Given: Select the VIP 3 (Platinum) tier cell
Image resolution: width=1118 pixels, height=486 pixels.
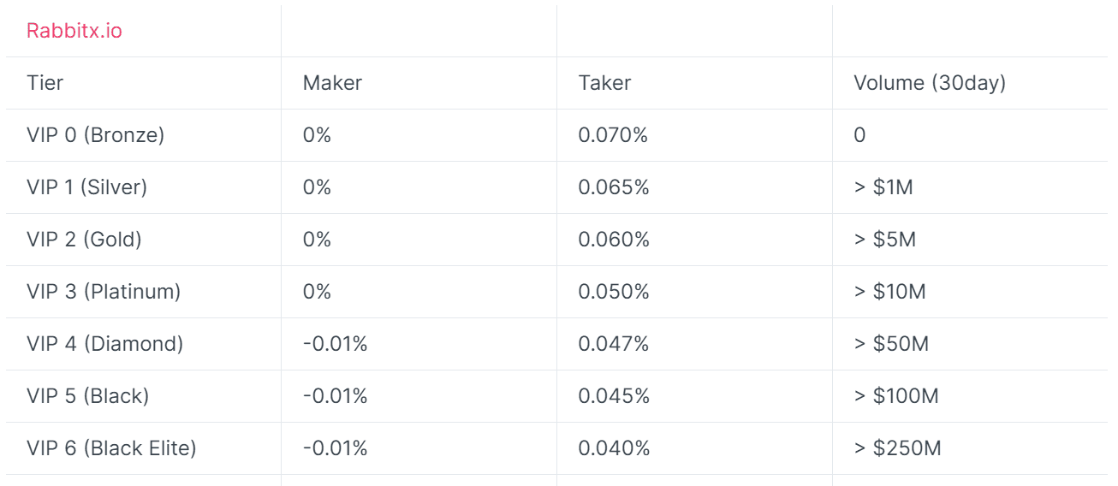Looking at the screenshot, I should coord(104,292).
